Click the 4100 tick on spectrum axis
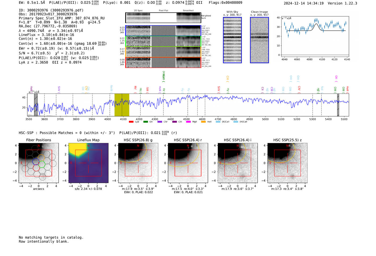This screenshot has height=256, width=376. (123, 119)
